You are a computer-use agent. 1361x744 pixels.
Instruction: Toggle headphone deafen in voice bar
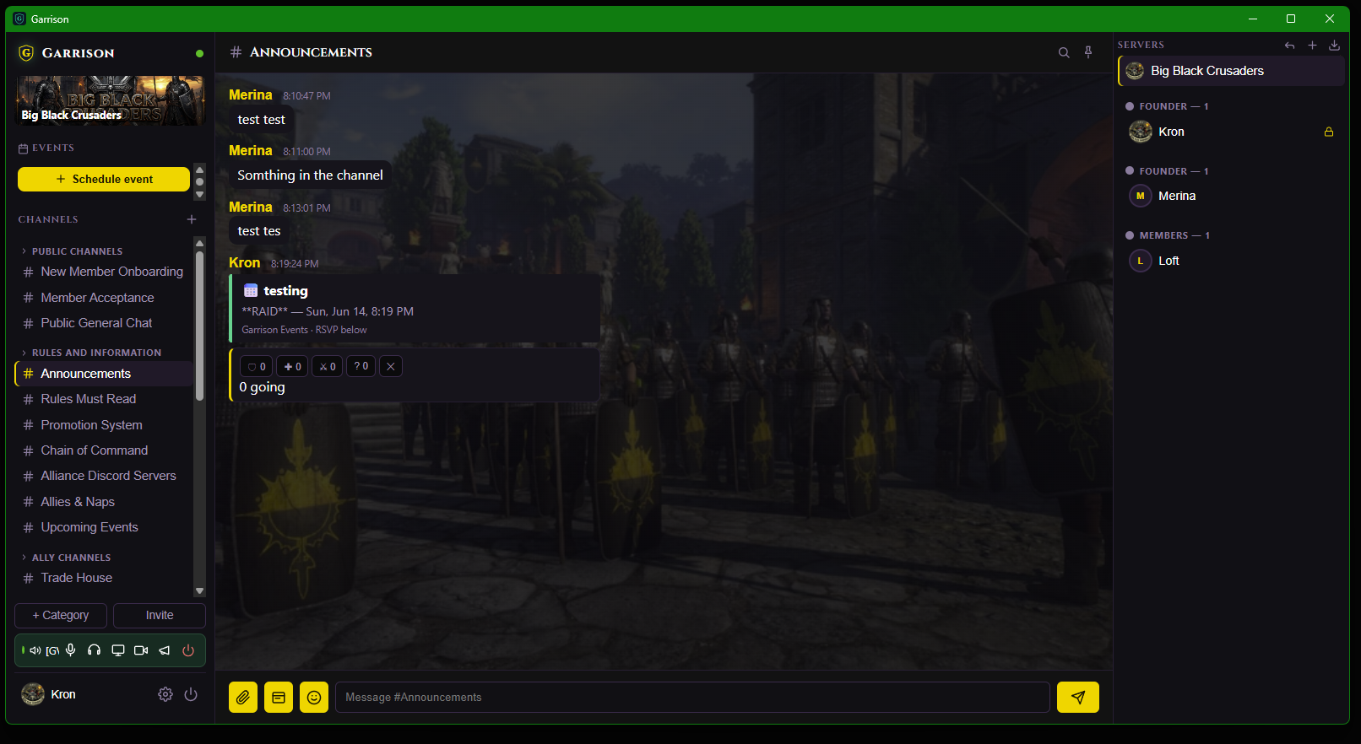pyautogui.click(x=95, y=650)
